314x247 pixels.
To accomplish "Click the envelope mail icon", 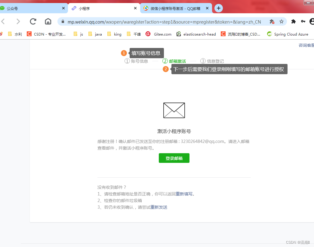I will coord(174,110).
